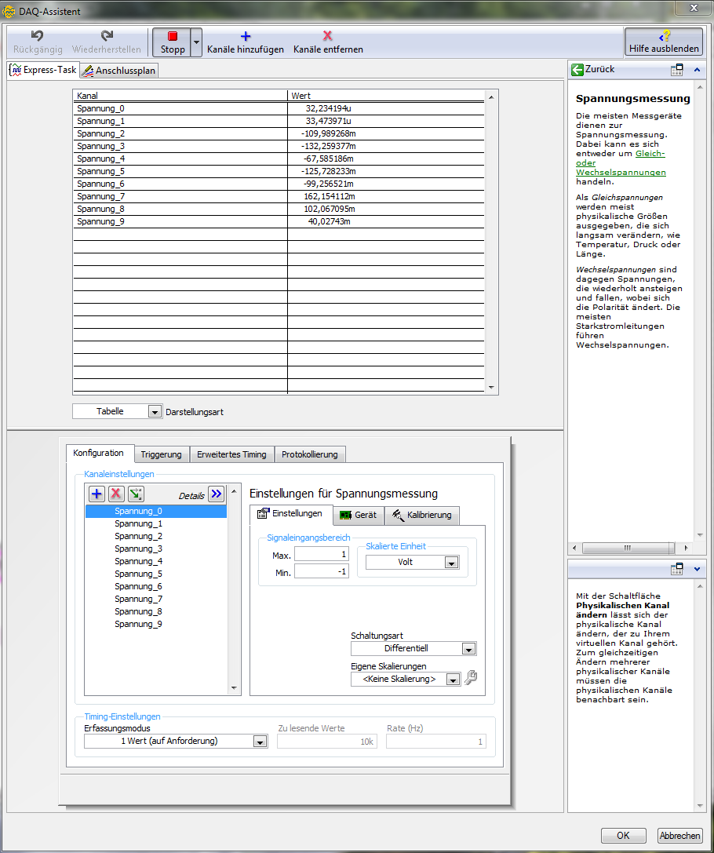Click the OK button
The width and height of the screenshot is (714, 853).
[623, 836]
